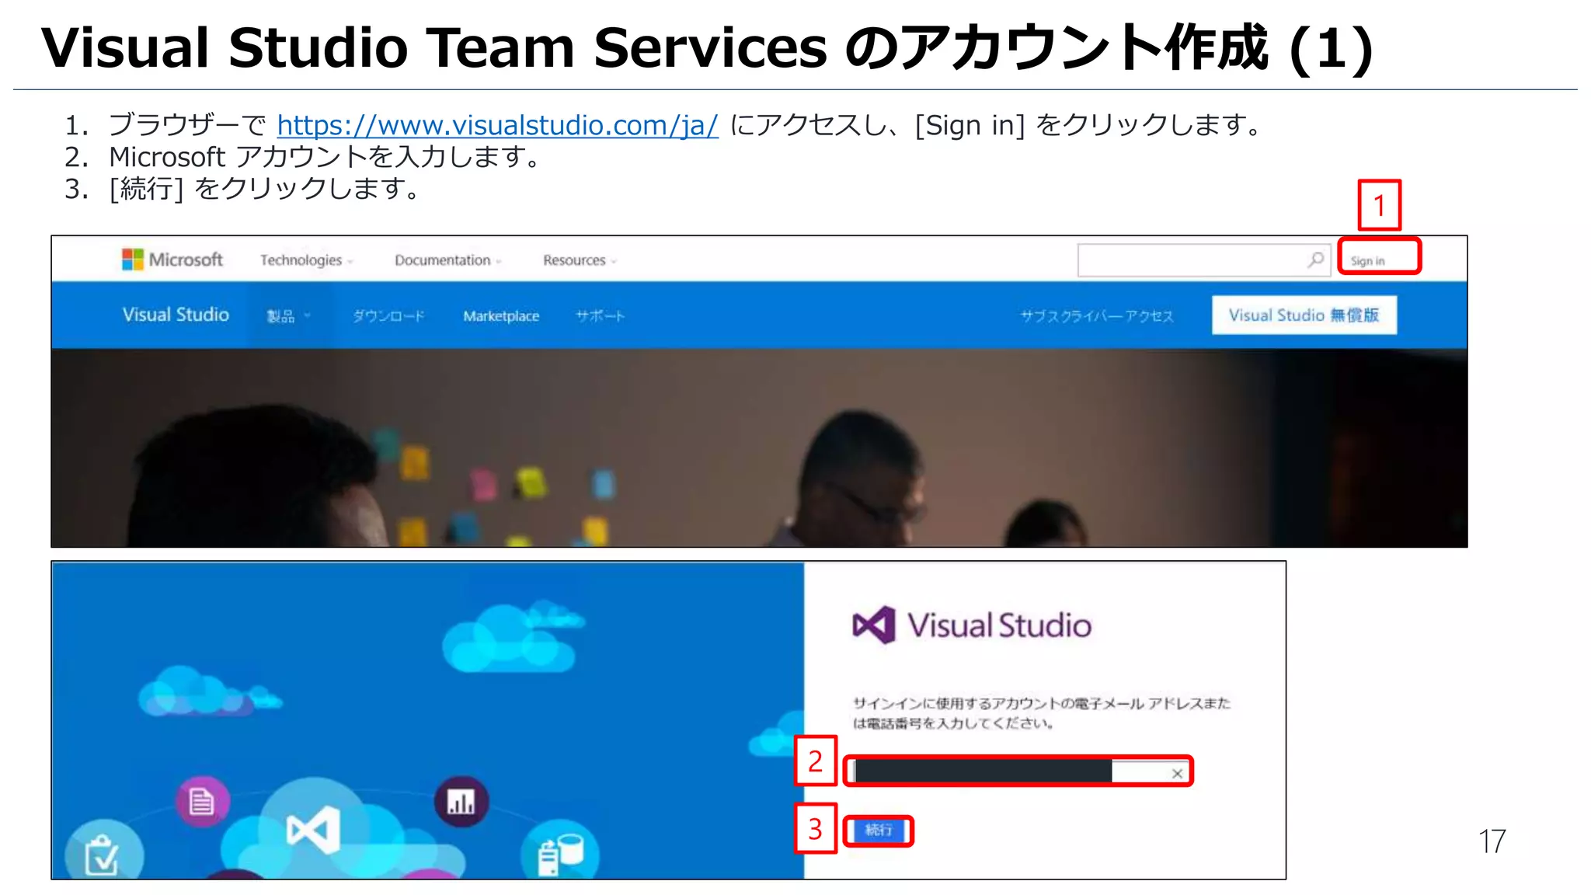1591x895 pixels.
Task: Open the ダウンロード menu item
Action: [x=388, y=316]
